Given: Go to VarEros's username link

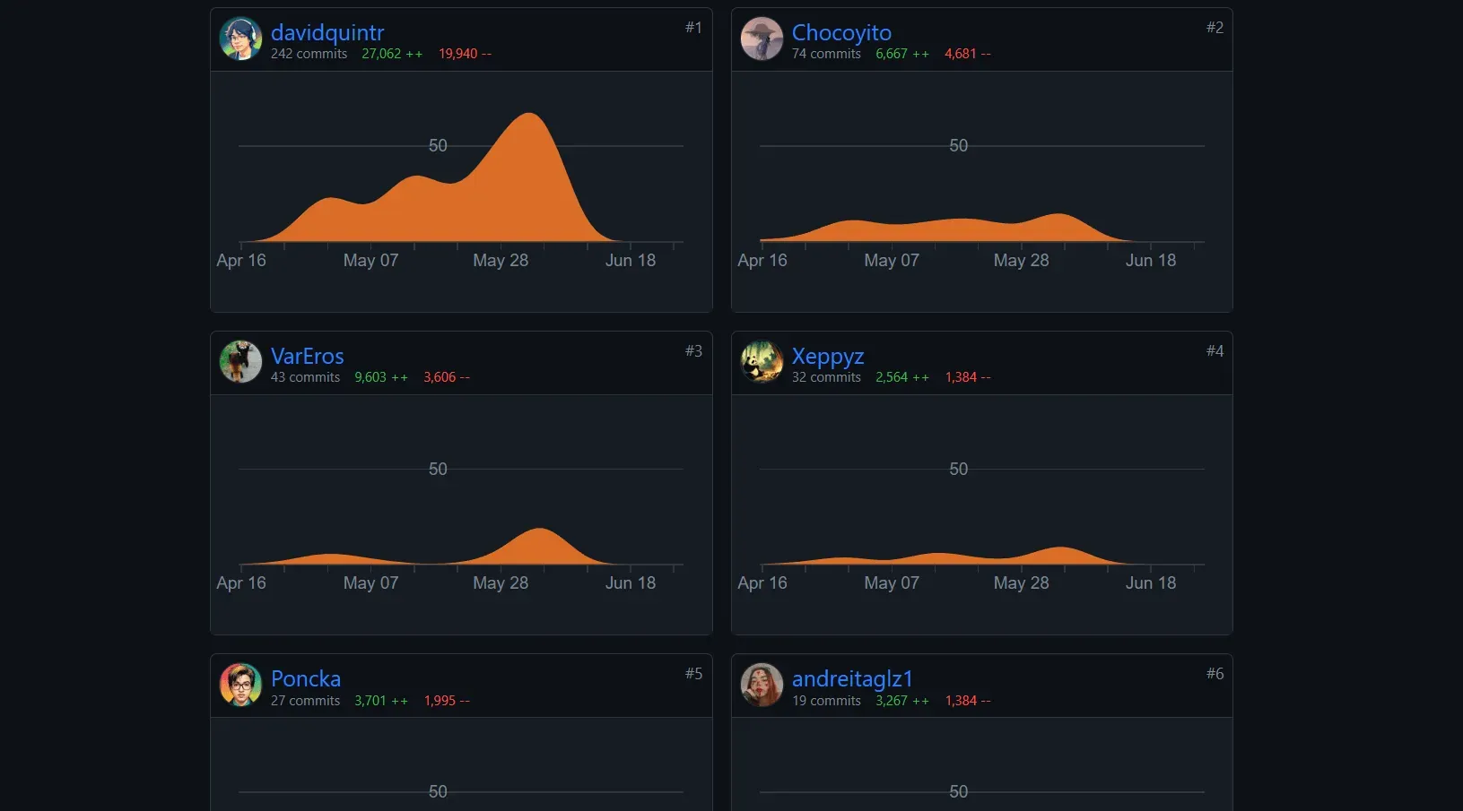Looking at the screenshot, I should pyautogui.click(x=308, y=356).
